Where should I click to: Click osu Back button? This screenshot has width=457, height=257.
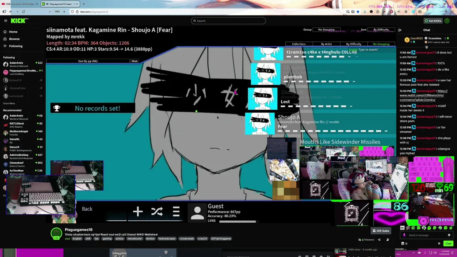pyautogui.click(x=87, y=209)
